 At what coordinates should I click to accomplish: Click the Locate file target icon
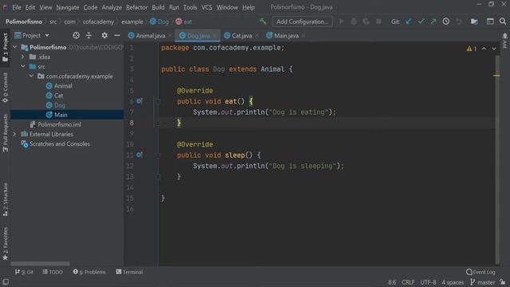click(76, 35)
